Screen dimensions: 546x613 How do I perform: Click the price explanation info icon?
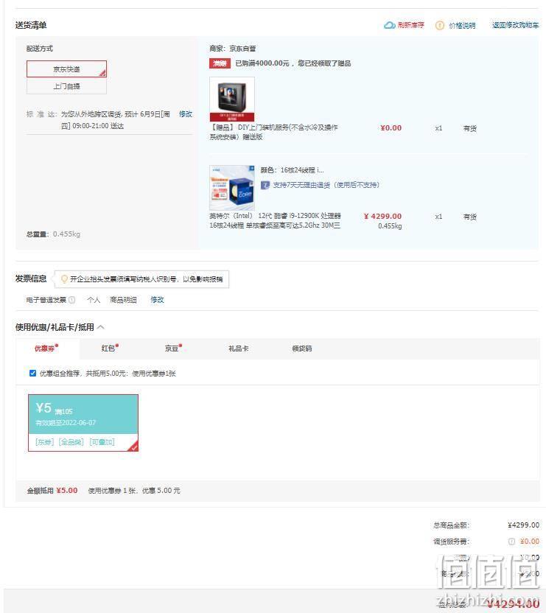click(x=440, y=25)
